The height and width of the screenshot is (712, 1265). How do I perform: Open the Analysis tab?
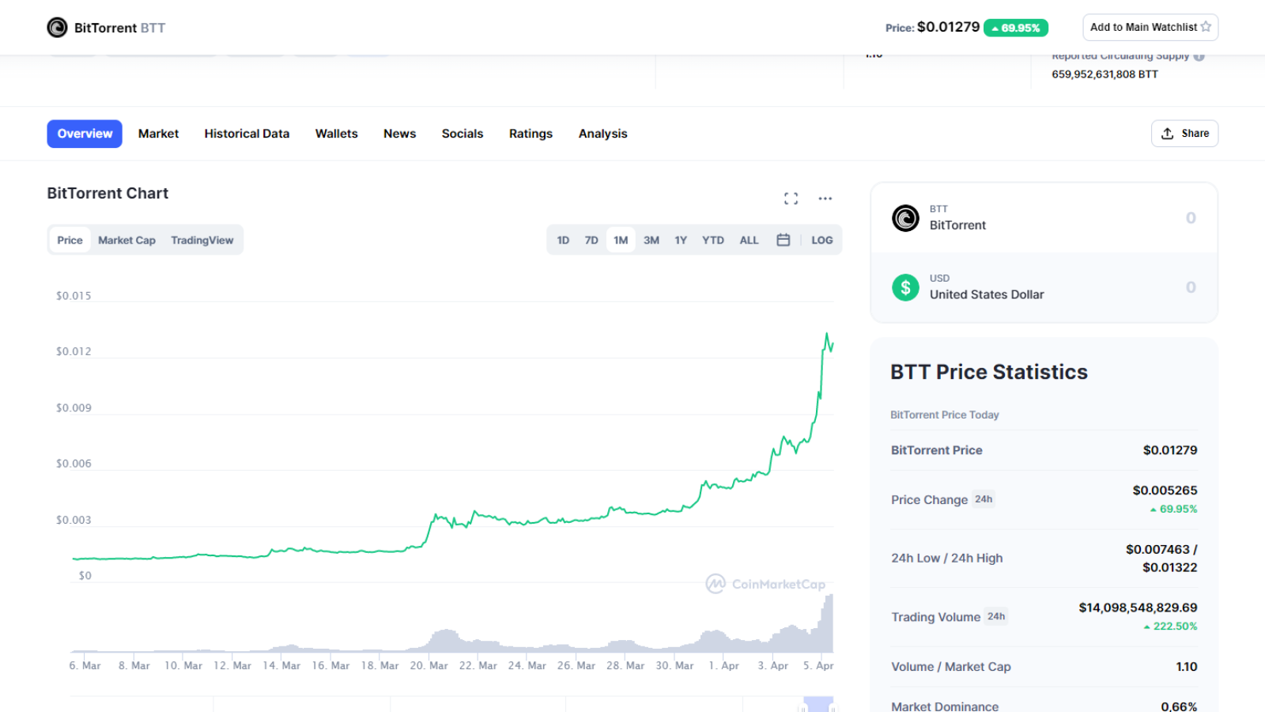click(602, 134)
